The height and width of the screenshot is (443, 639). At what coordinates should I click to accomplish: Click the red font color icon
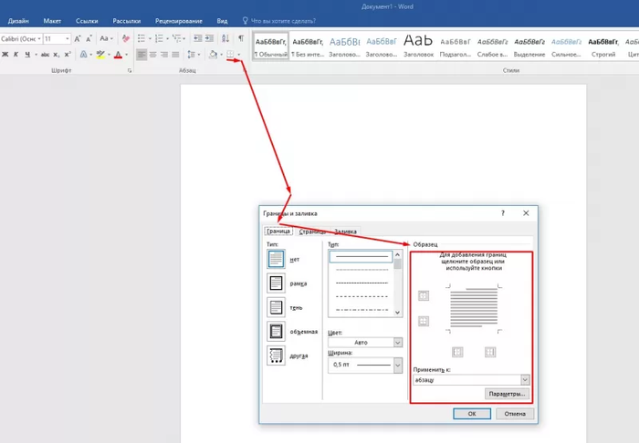click(117, 55)
